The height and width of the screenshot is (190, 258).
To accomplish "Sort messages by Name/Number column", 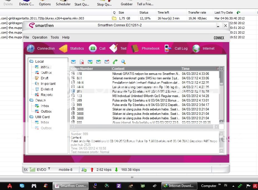I will pos(90,69).
